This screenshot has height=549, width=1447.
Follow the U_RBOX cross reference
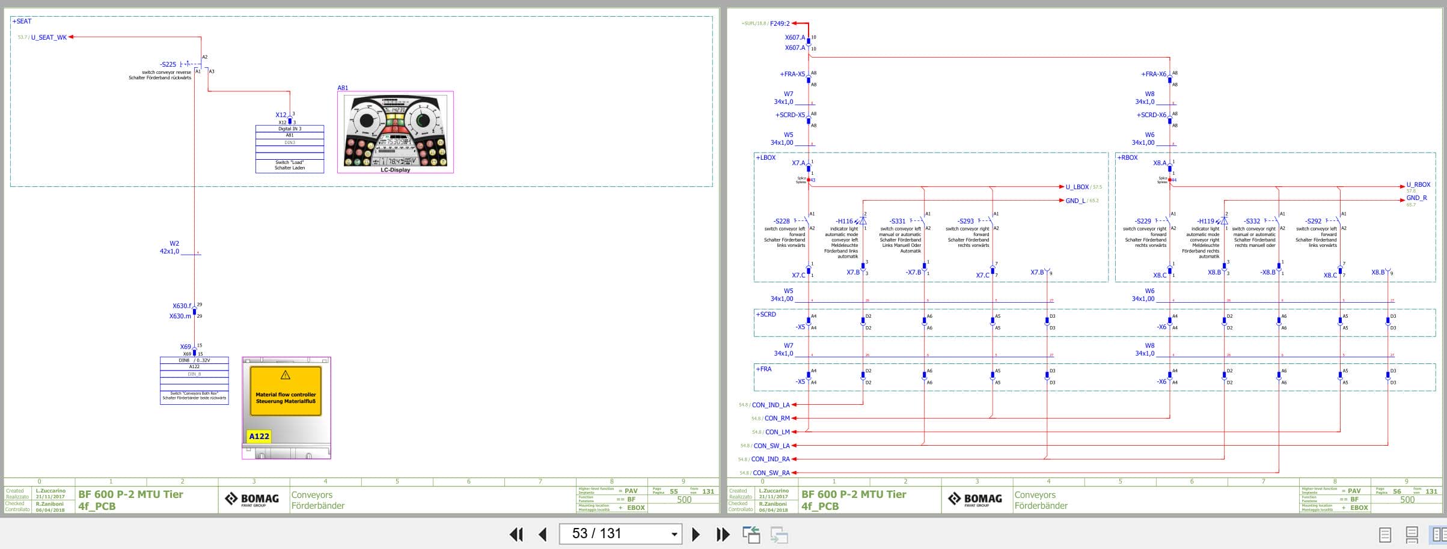coord(1418,185)
